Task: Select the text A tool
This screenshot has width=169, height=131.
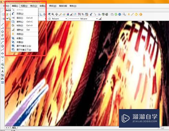Action: pyautogui.click(x=2, y=72)
